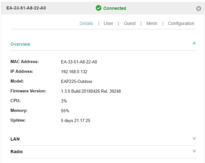Screen dimensions: 205x163
Task: Switch to the Mesh tab
Action: 152,23
